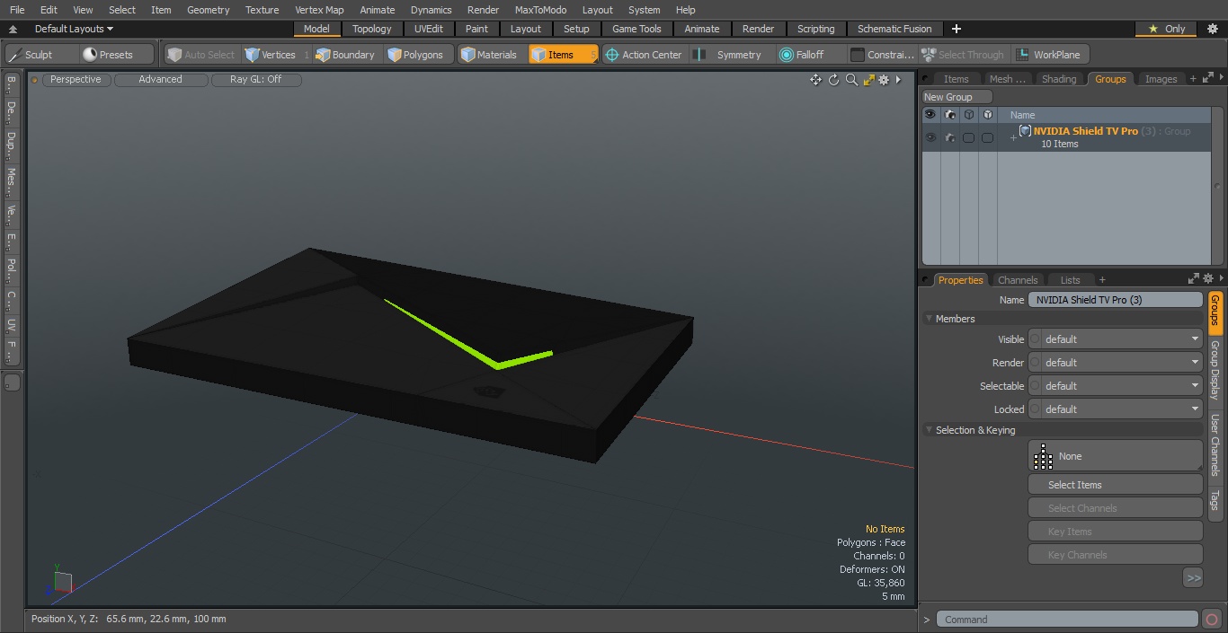This screenshot has width=1228, height=633.
Task: Click the viewport zoom magnifier icon
Action: pyautogui.click(x=851, y=80)
